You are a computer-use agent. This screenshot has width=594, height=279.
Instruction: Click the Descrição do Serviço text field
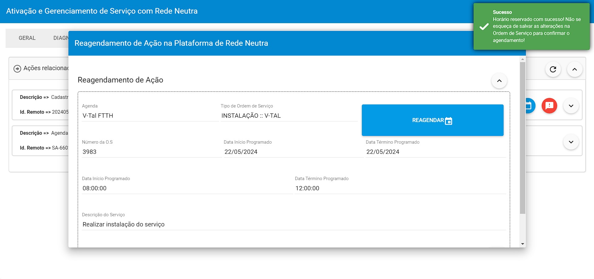point(293,224)
